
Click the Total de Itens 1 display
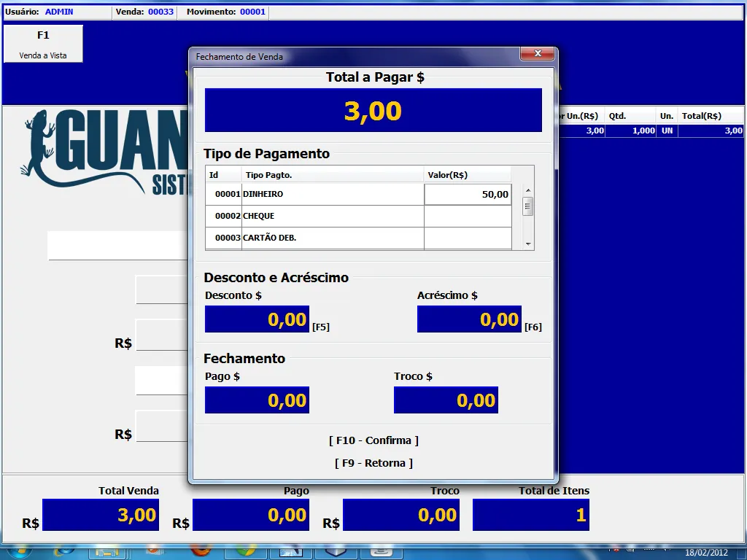[x=531, y=515]
